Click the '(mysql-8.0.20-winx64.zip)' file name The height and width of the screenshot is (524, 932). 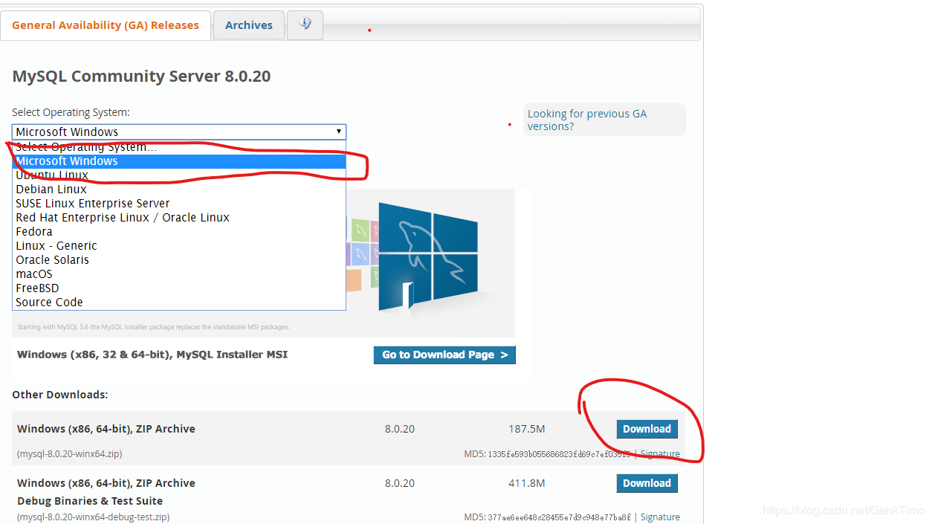coord(69,453)
